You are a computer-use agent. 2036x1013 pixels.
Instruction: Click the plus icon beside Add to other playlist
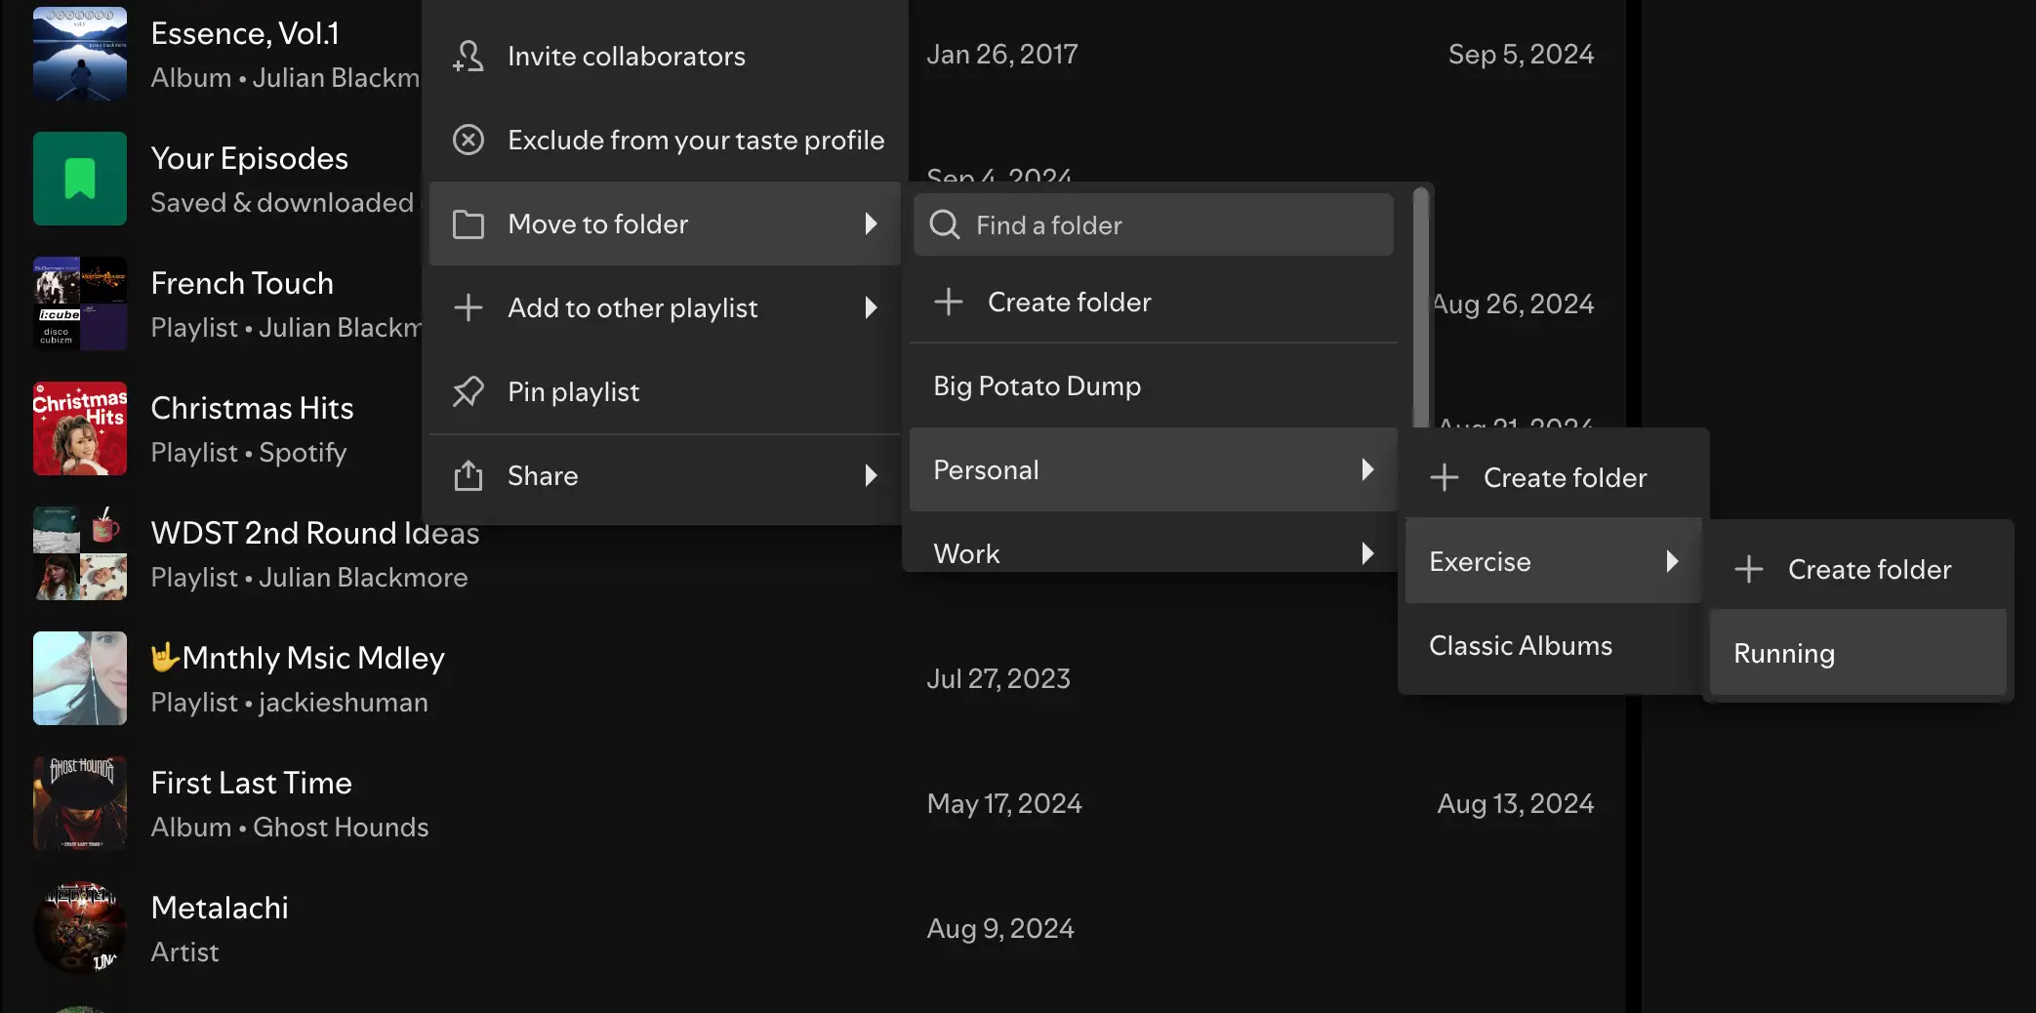[468, 308]
